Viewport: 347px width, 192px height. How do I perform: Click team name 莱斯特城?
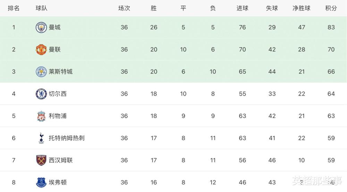point(61,72)
